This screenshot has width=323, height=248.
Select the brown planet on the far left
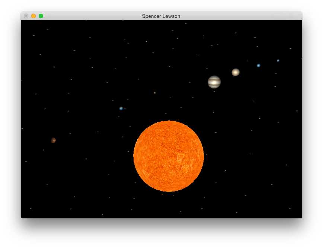coord(53,140)
